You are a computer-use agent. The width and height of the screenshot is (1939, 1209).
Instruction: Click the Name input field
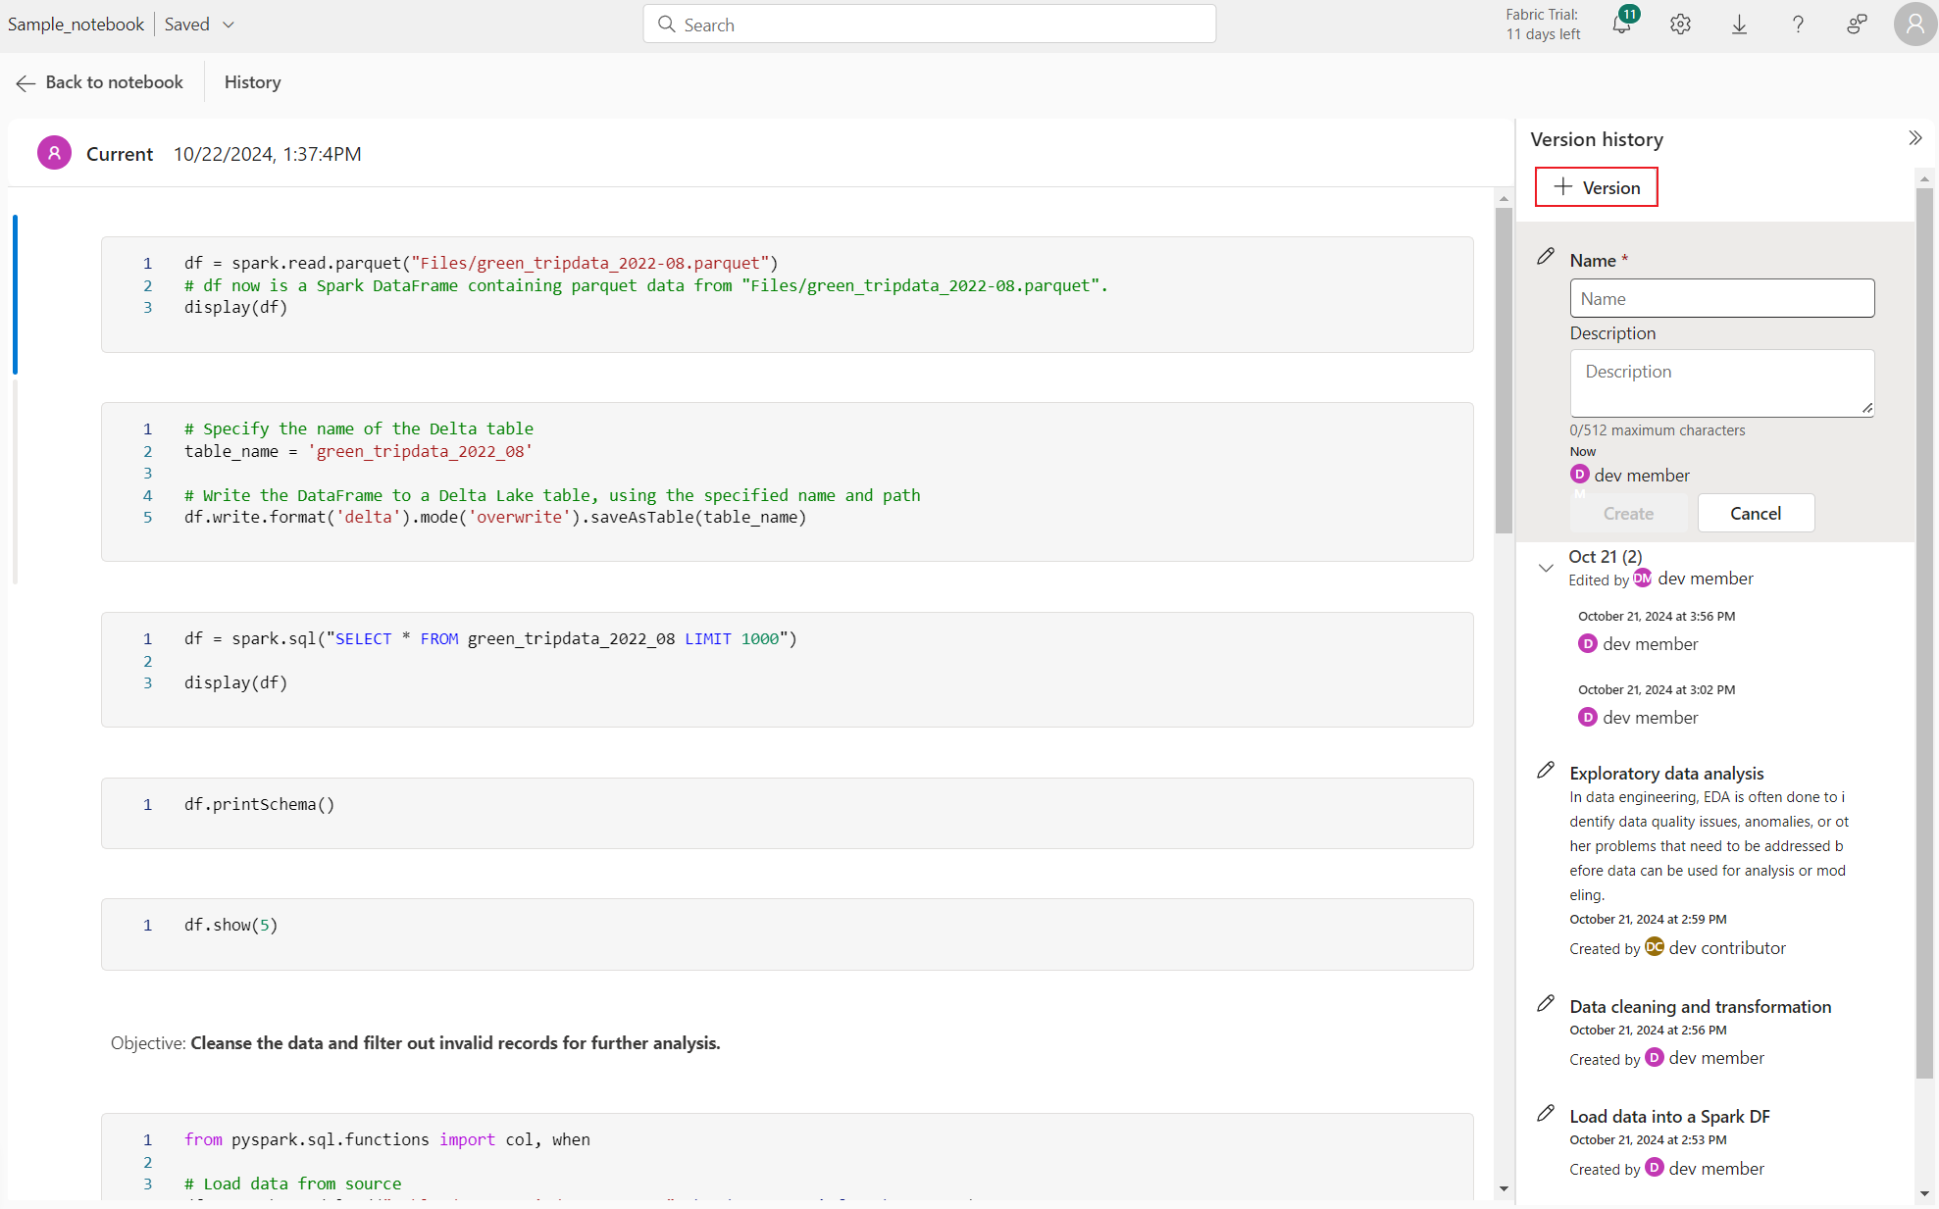[1723, 298]
